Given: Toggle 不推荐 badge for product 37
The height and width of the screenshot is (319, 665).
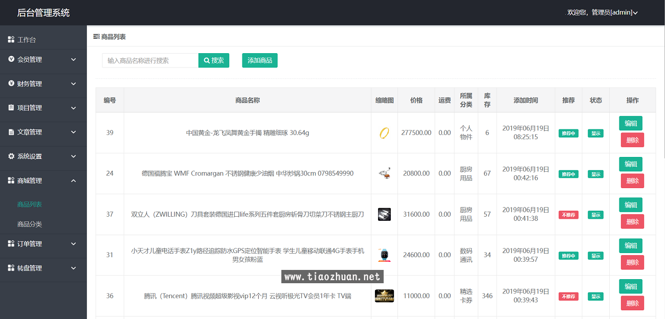Looking at the screenshot, I should pos(568,215).
